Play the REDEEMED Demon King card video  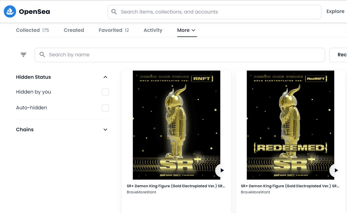click(336, 171)
